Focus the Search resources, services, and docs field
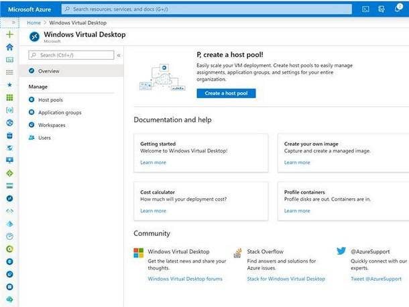Image resolution: width=409 pixels, height=307 pixels. (x=207, y=9)
